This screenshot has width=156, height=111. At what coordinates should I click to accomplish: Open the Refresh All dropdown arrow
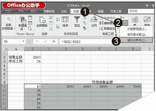click(42, 29)
